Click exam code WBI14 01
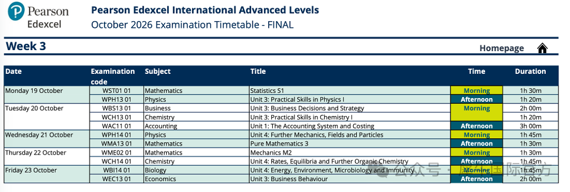 (116, 170)
